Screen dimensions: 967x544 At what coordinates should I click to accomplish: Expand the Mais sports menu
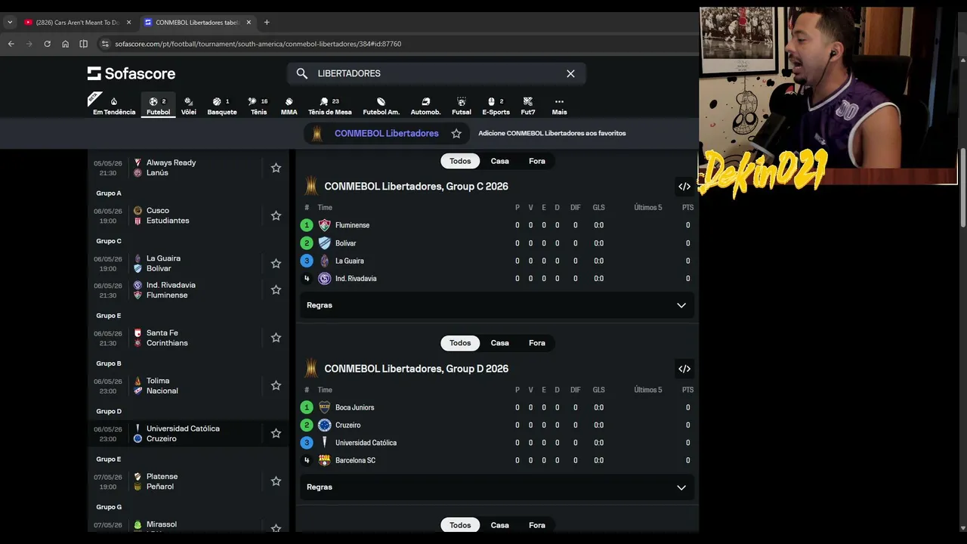tap(559, 106)
